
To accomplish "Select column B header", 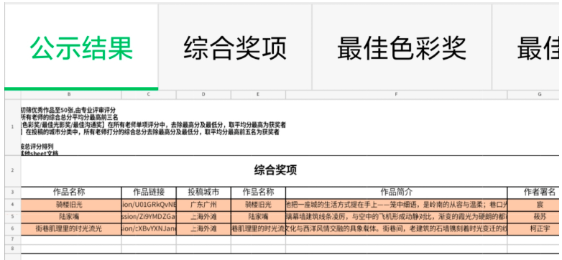I will (71, 95).
